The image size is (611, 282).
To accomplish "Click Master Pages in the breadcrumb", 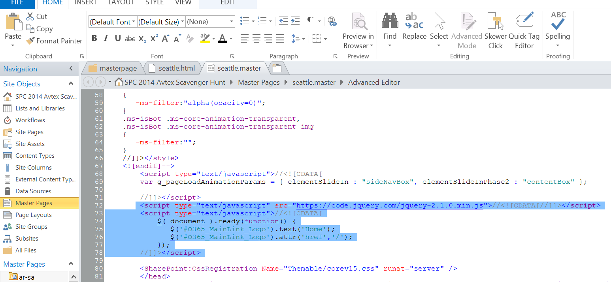I will pyautogui.click(x=259, y=82).
